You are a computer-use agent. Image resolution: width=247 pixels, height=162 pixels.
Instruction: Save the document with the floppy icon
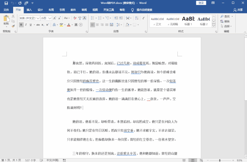coord(6,3)
